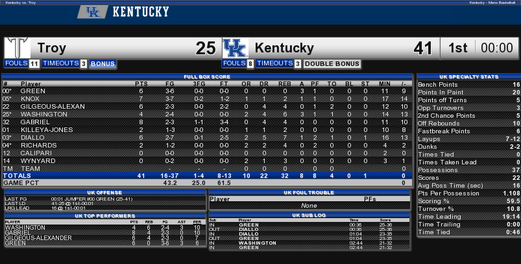Select the UK TOP PERFORMERS header
This screenshot has height=264, width=521.
(x=105, y=215)
